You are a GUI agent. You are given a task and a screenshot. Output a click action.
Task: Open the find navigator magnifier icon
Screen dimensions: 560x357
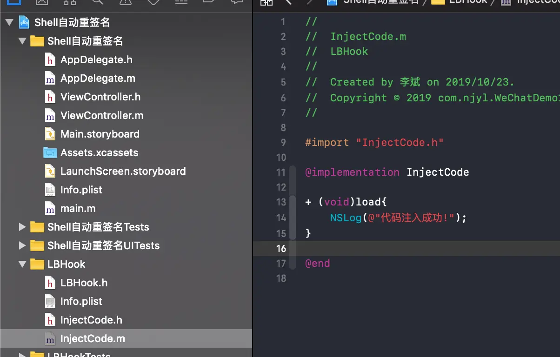pyautogui.click(x=97, y=1)
